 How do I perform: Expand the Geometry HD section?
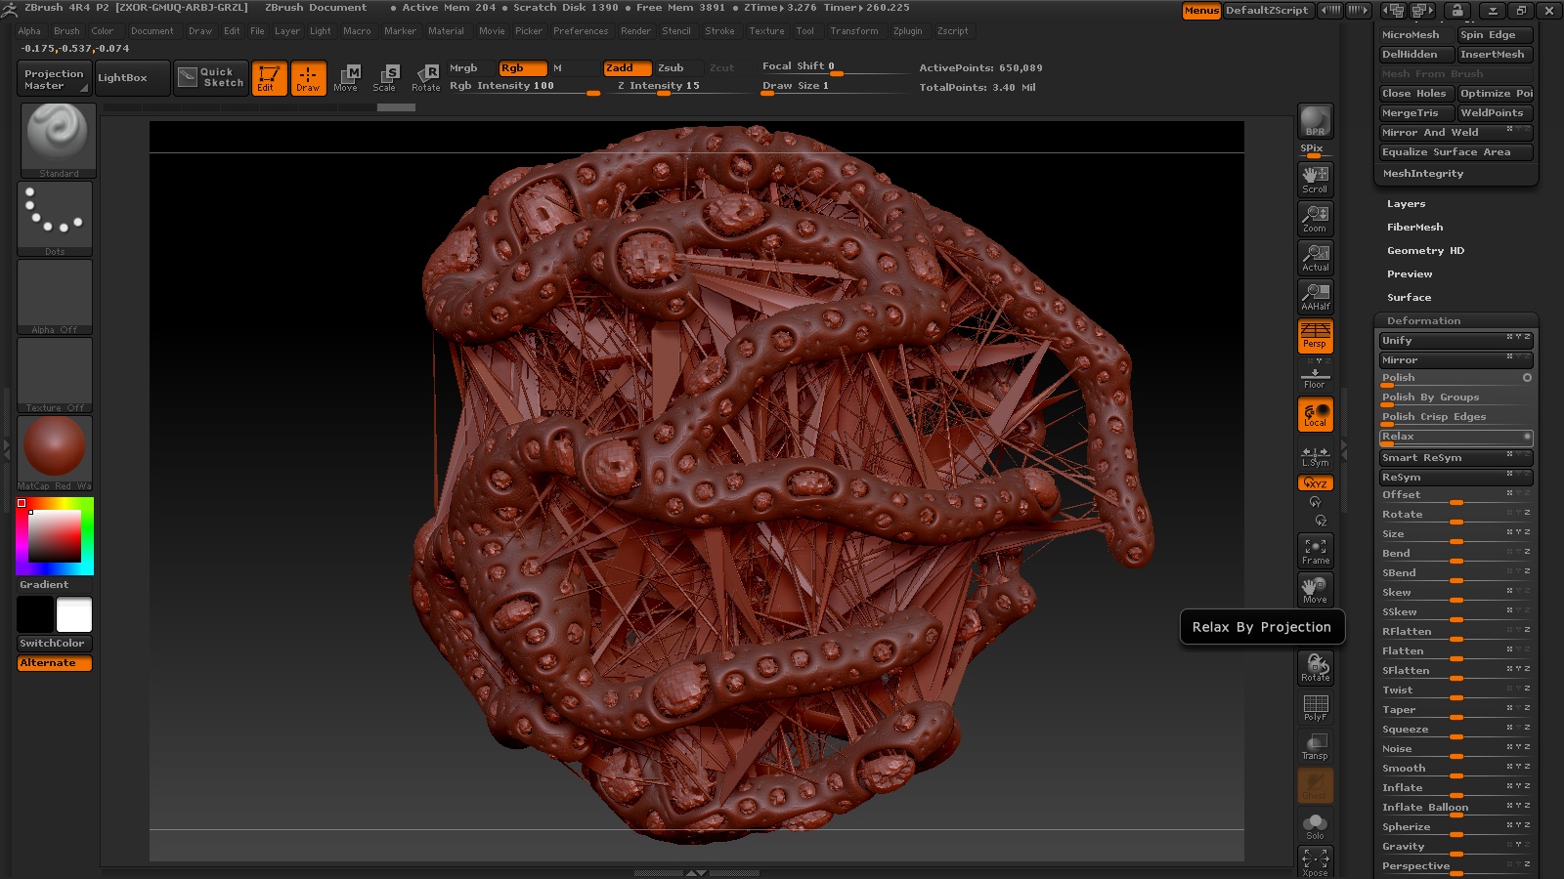click(x=1425, y=251)
